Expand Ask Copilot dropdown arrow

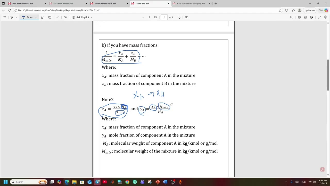(91, 17)
